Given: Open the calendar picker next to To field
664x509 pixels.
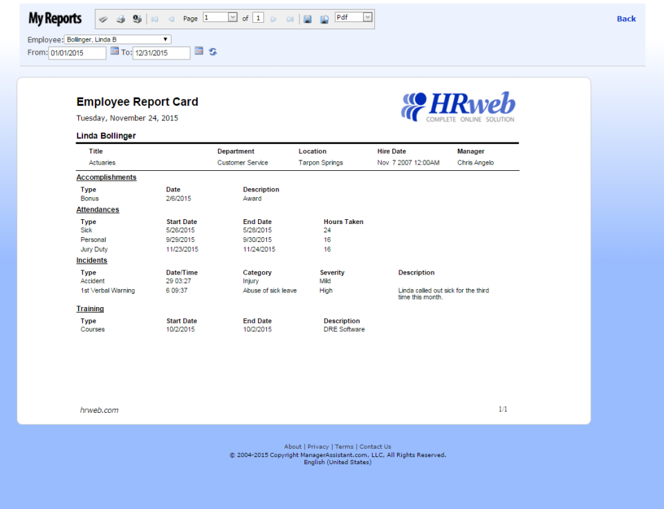Looking at the screenshot, I should click(199, 51).
